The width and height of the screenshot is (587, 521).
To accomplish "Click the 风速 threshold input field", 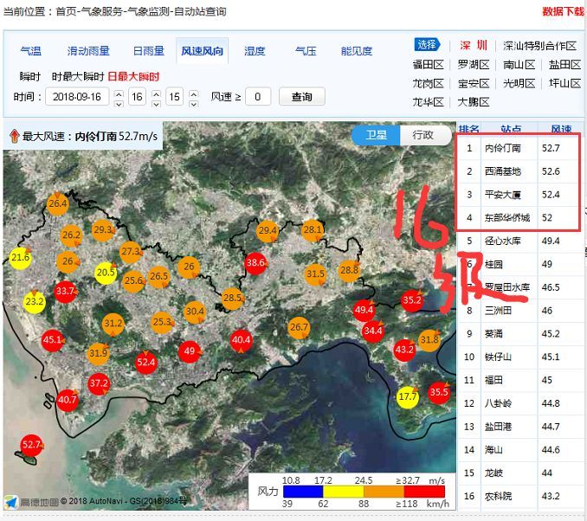I will tap(257, 97).
